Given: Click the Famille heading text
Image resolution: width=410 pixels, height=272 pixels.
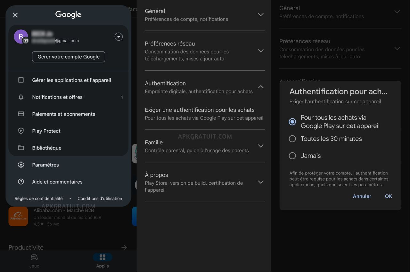Looking at the screenshot, I should pyautogui.click(x=154, y=142).
